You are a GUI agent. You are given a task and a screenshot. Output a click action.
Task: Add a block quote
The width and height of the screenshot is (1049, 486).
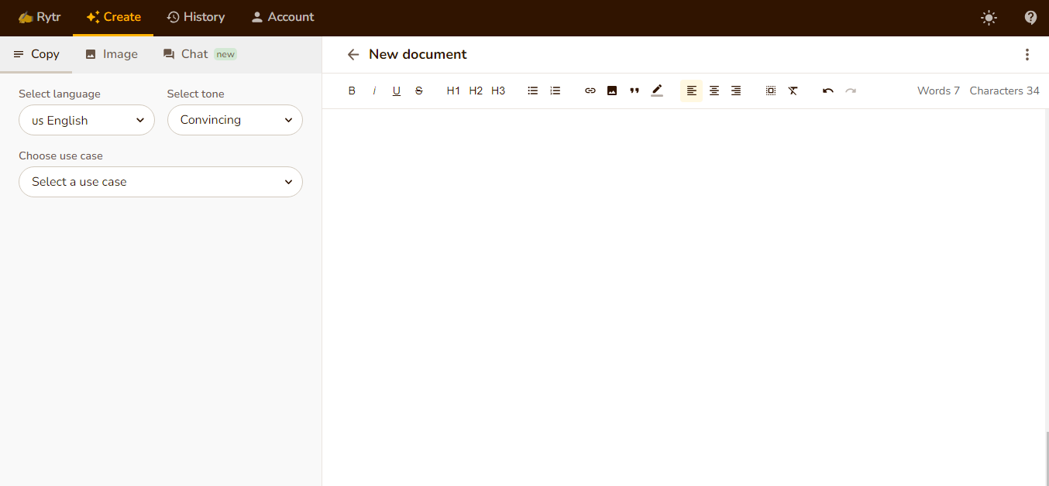point(635,91)
